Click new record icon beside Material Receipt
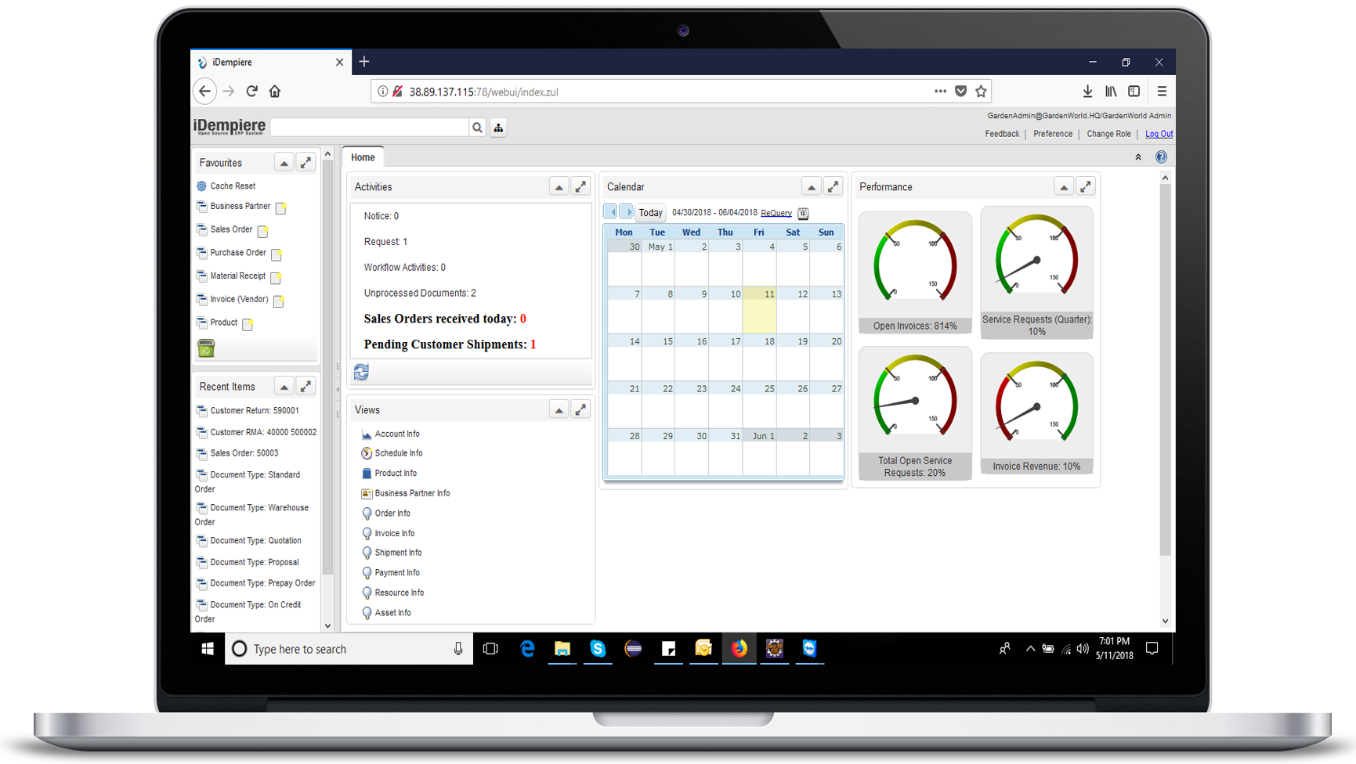1356x764 pixels. coord(275,278)
